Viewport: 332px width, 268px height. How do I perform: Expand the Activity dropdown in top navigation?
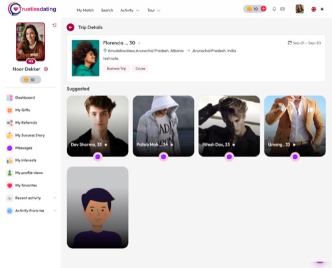coord(129,11)
